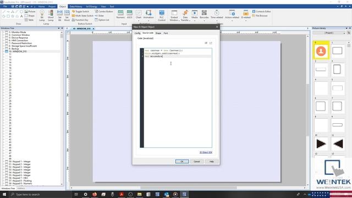Open the Picture Library project combo box
Image resolution: width=352 pixels, height=198 pixels.
click(x=329, y=33)
